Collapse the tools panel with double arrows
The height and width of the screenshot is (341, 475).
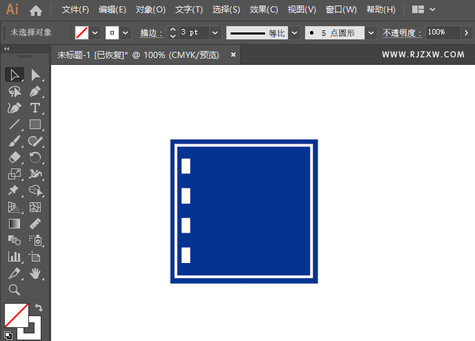point(7,48)
